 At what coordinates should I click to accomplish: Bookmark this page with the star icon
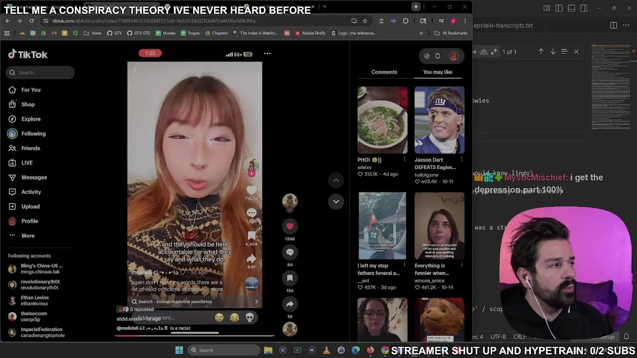point(365,21)
